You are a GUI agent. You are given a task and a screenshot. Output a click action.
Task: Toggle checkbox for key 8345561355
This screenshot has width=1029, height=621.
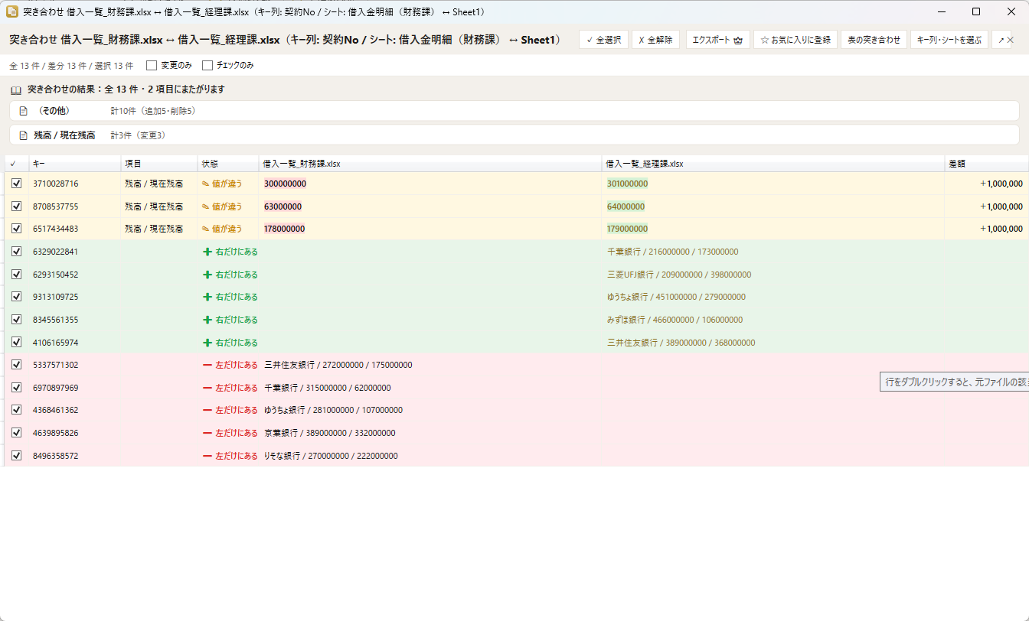pyautogui.click(x=17, y=320)
